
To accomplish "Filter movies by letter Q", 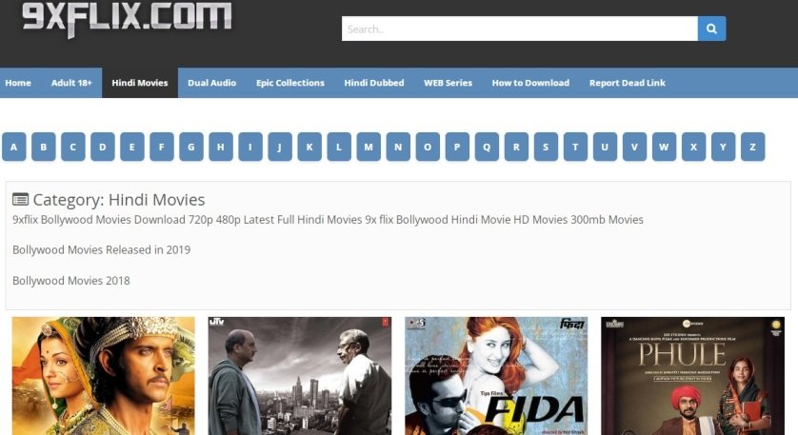I will tap(487, 147).
